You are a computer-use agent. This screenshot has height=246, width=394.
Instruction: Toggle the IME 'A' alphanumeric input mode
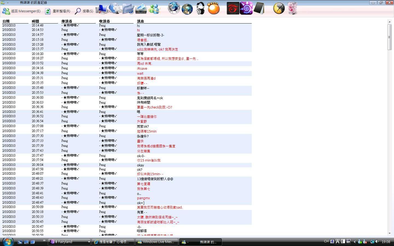point(337,242)
